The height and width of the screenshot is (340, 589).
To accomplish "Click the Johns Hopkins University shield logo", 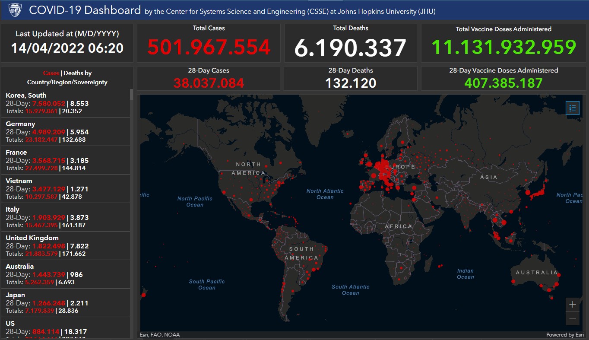I will (15, 10).
